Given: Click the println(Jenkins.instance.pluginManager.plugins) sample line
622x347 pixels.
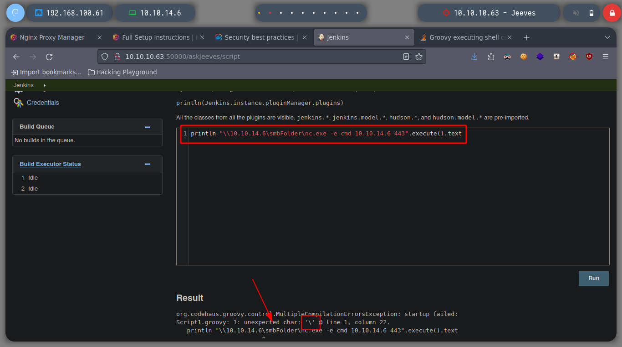Looking at the screenshot, I should tap(260, 103).
